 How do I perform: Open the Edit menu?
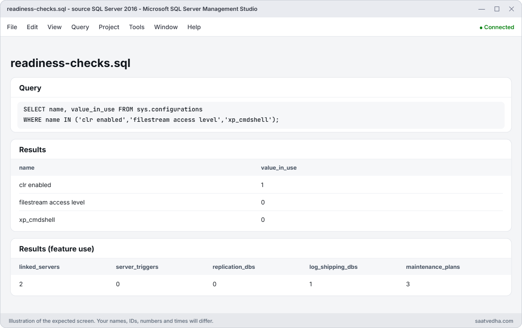click(x=32, y=27)
